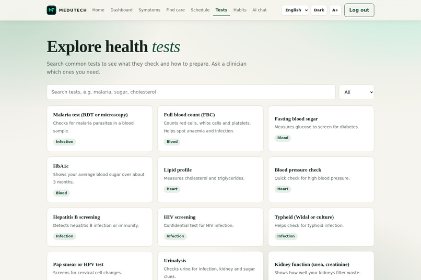
Task: Click Infection tag on Hepatitis B screening
Action: coord(64,236)
